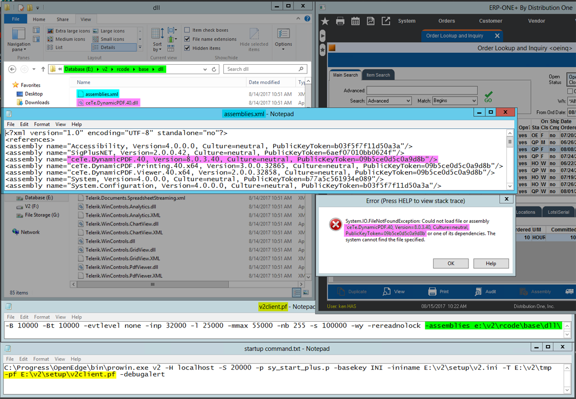Switch to the Home ribbon tab

[39, 19]
